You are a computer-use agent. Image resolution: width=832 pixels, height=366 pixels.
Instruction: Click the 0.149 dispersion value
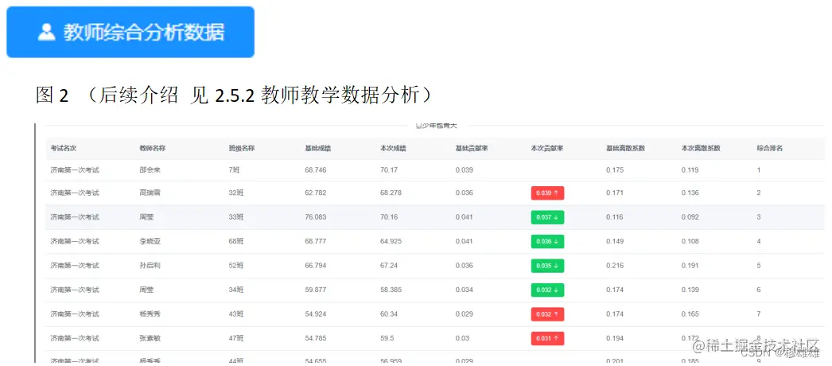615,241
